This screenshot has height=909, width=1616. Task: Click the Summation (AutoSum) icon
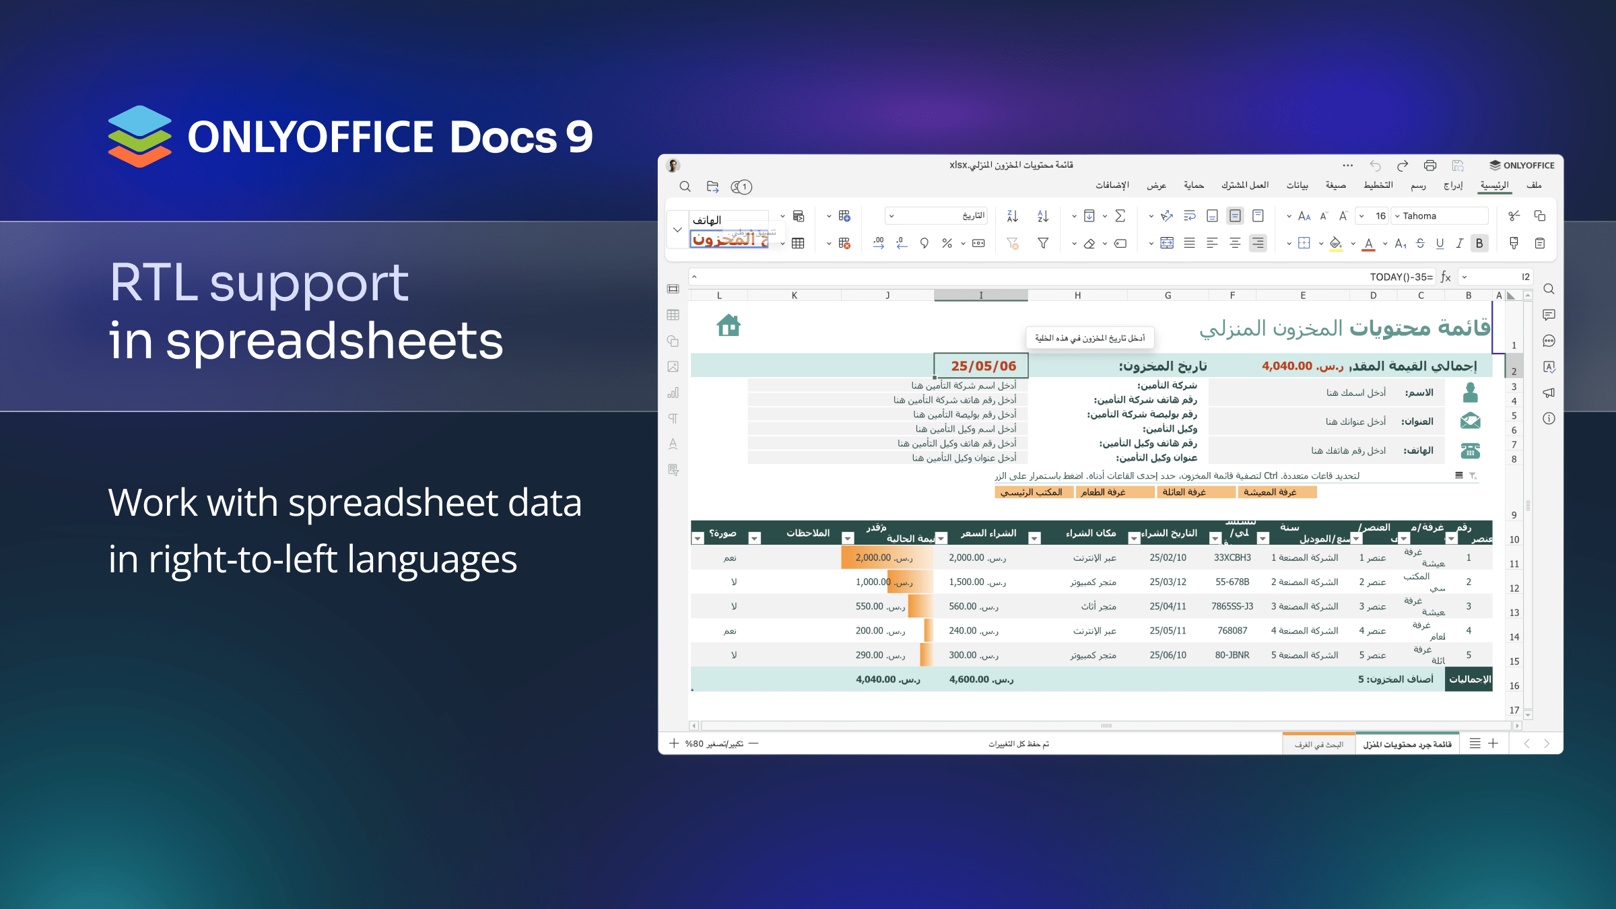tap(1120, 215)
